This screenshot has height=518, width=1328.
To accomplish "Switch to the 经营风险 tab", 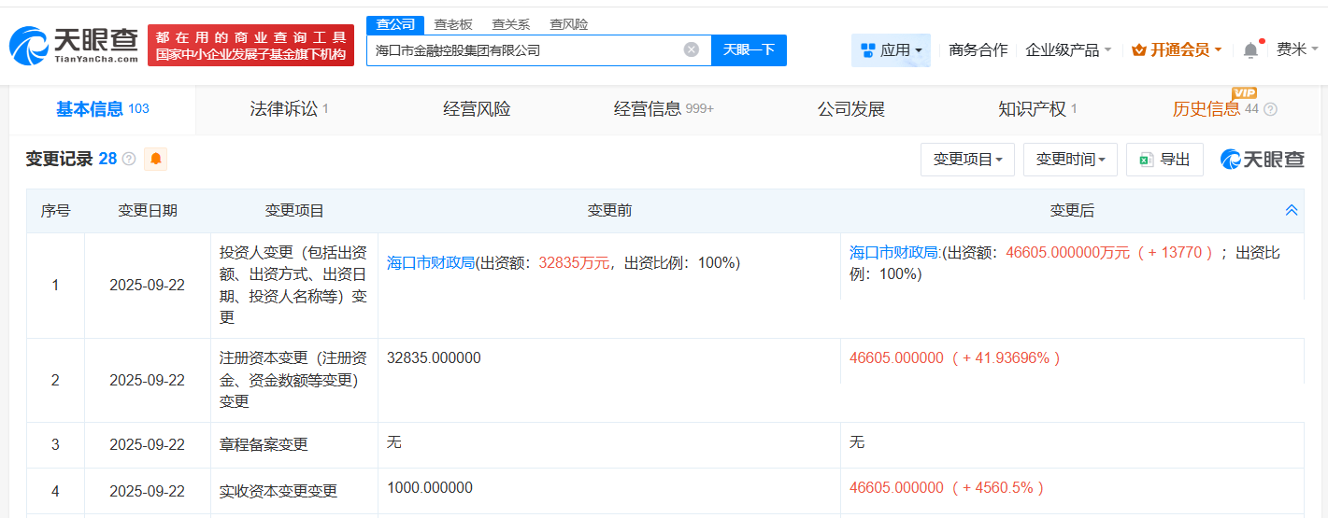I will tap(477, 109).
